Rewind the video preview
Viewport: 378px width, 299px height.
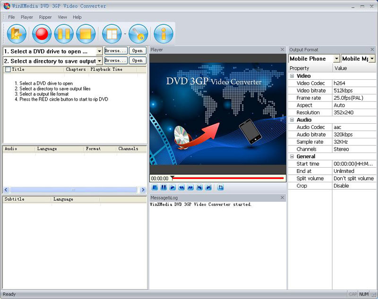point(181,187)
